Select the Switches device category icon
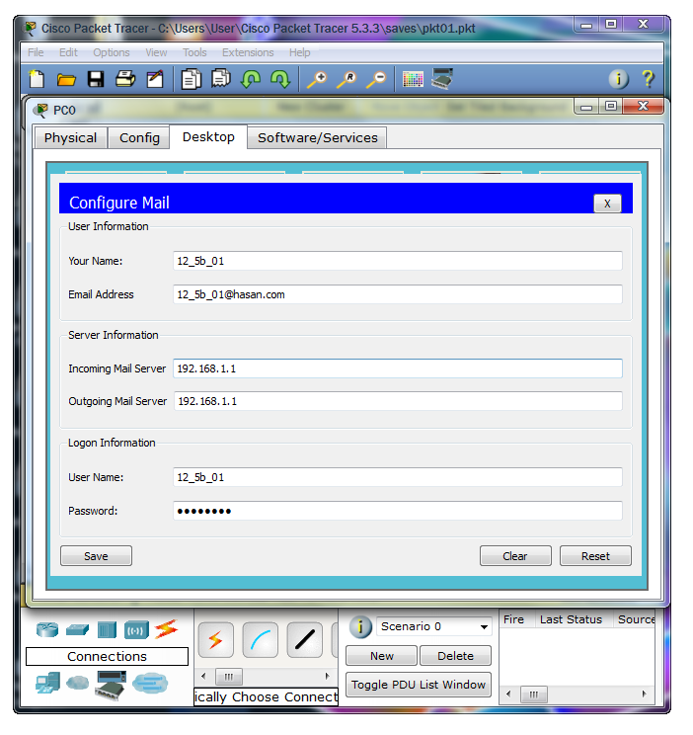This screenshot has width=693, height=735. 77,629
